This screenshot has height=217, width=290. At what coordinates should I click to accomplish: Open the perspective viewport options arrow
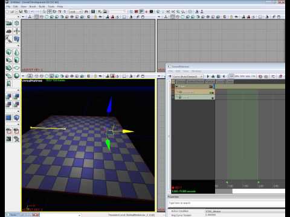click(23, 76)
